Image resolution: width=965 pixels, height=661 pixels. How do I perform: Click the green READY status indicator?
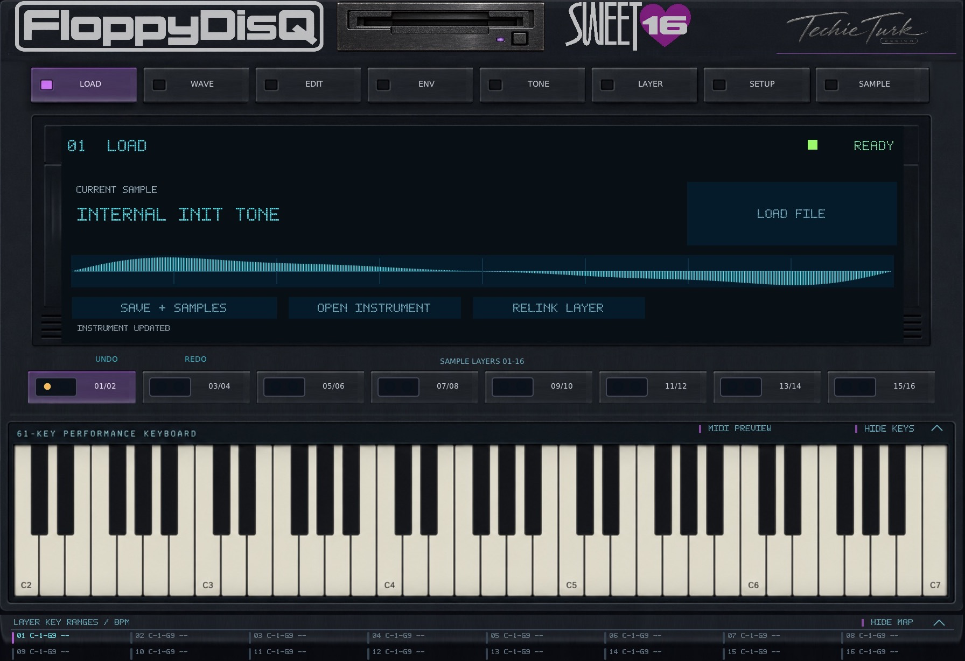click(x=813, y=145)
